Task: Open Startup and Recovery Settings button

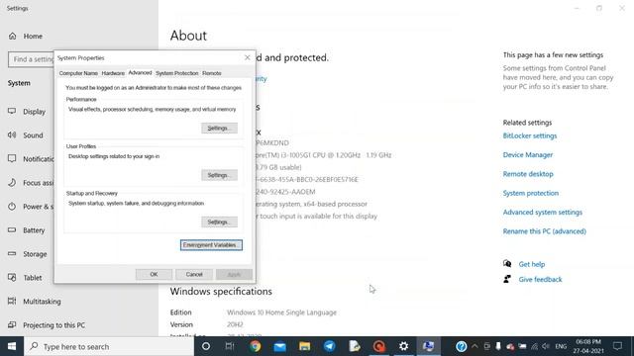Action: pos(219,222)
